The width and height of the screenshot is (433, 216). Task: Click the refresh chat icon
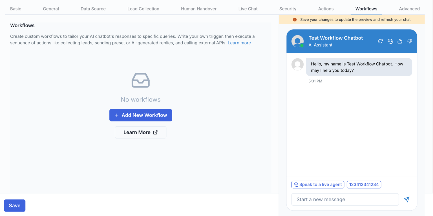point(380,41)
